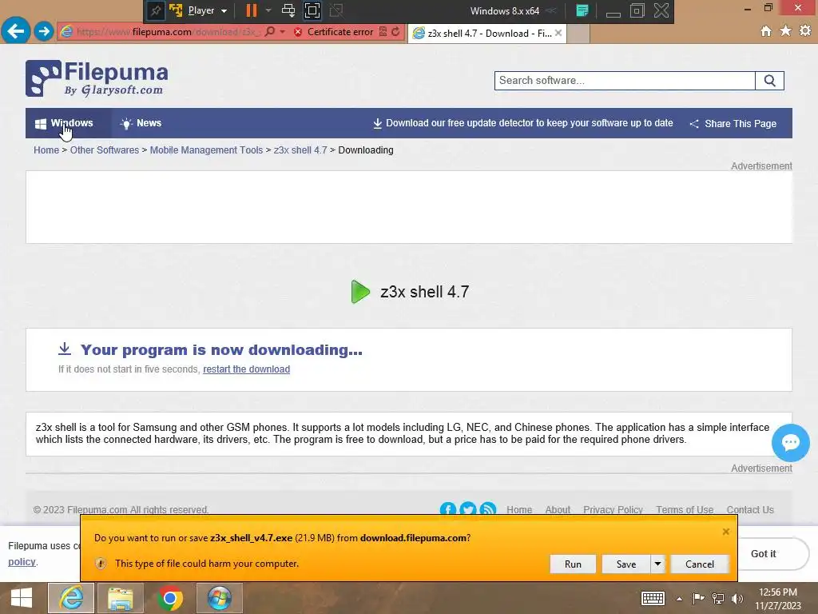The width and height of the screenshot is (818, 614).
Task: Pause the virtual machine
Action: 252,10
